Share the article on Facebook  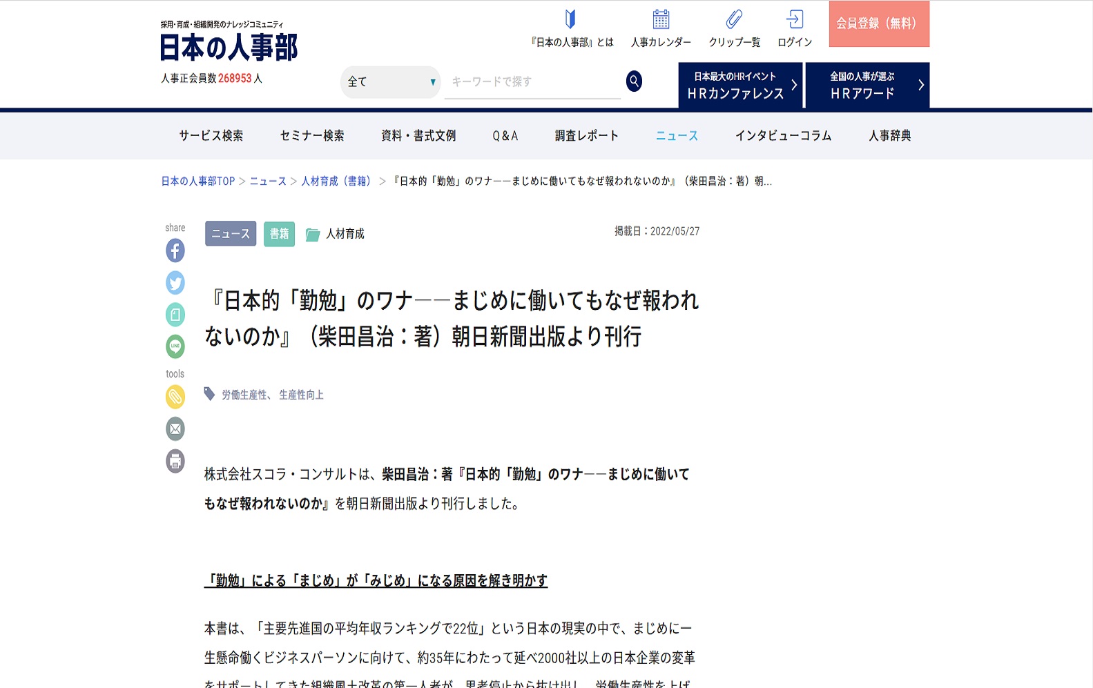click(x=175, y=250)
